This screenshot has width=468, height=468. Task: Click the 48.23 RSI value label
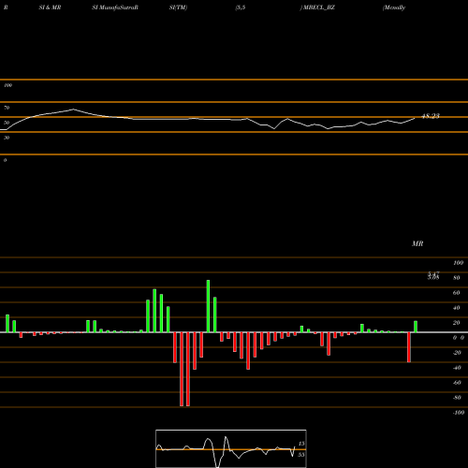click(431, 116)
